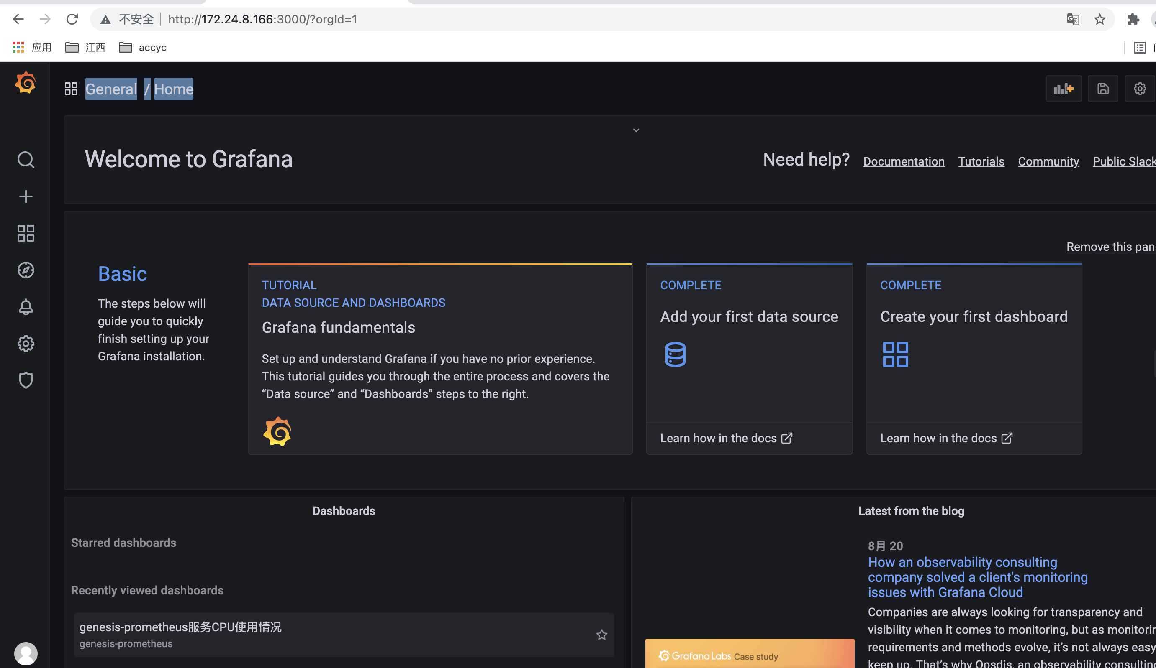
Task: Star the genesis-prometheus dashboard
Action: (x=601, y=635)
